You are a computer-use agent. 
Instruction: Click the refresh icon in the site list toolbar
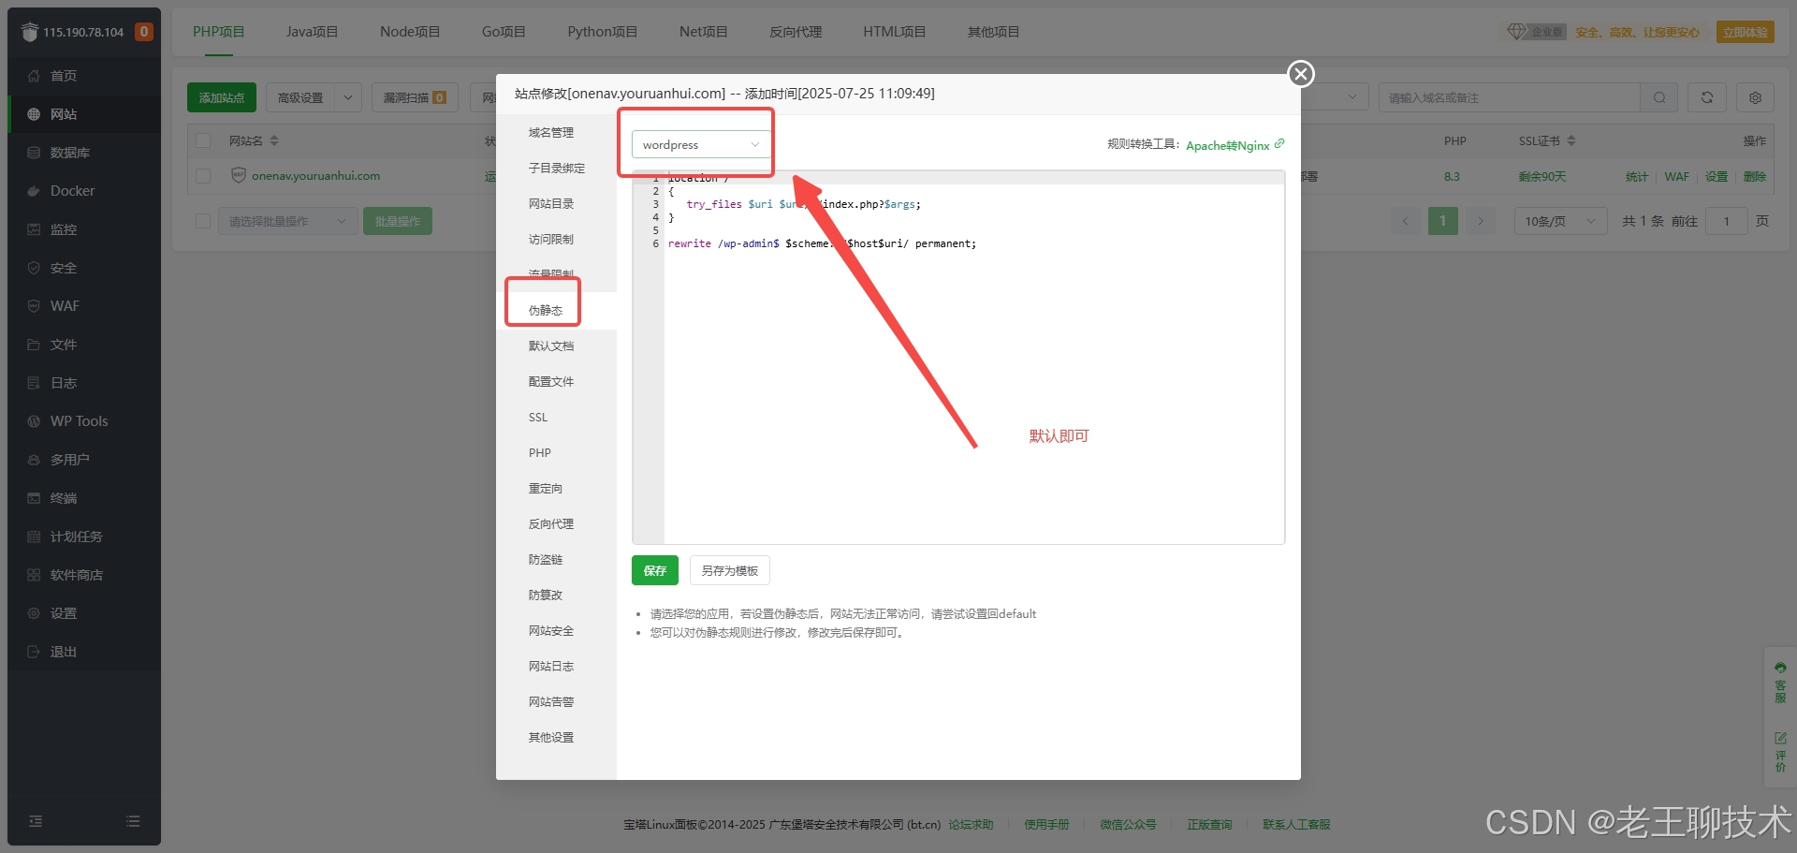pyautogui.click(x=1707, y=97)
